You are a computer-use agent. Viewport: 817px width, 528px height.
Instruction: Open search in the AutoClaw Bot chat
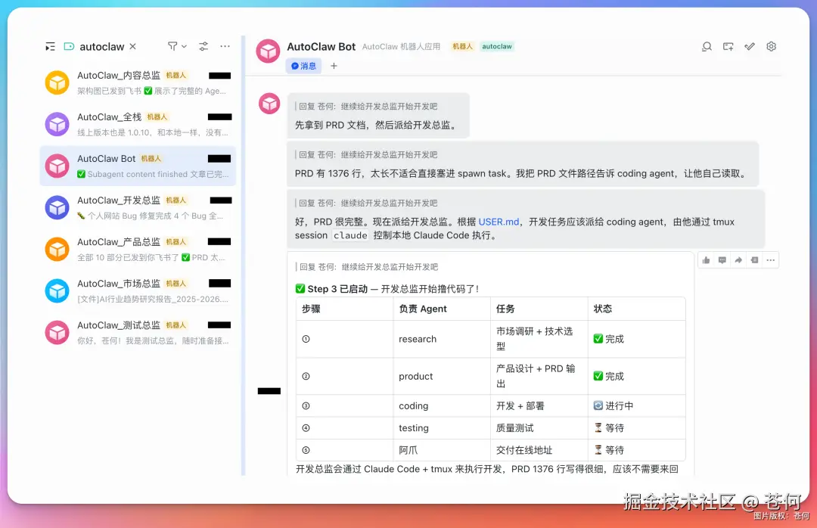[x=707, y=46]
